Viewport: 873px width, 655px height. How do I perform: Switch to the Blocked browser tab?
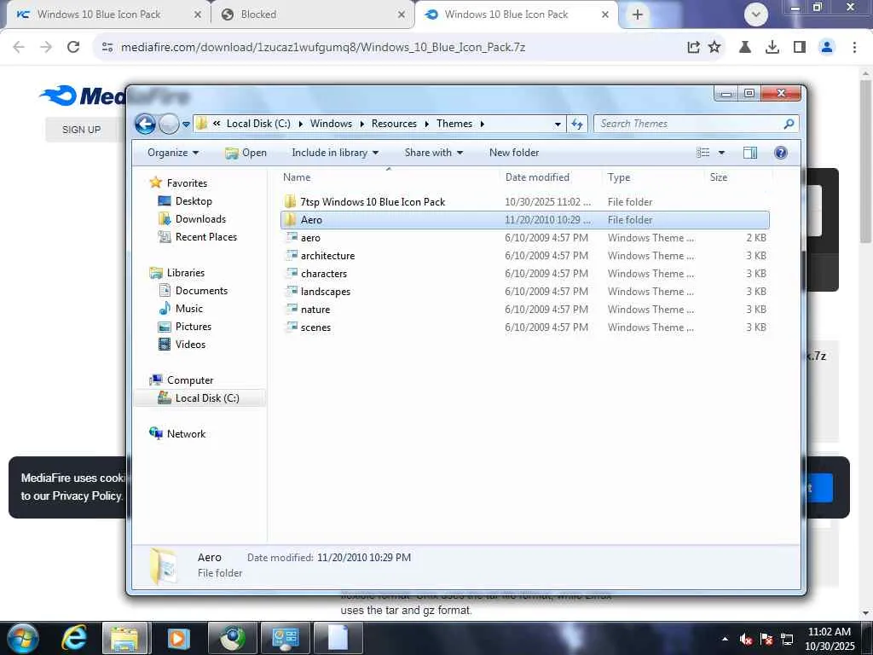click(x=312, y=14)
